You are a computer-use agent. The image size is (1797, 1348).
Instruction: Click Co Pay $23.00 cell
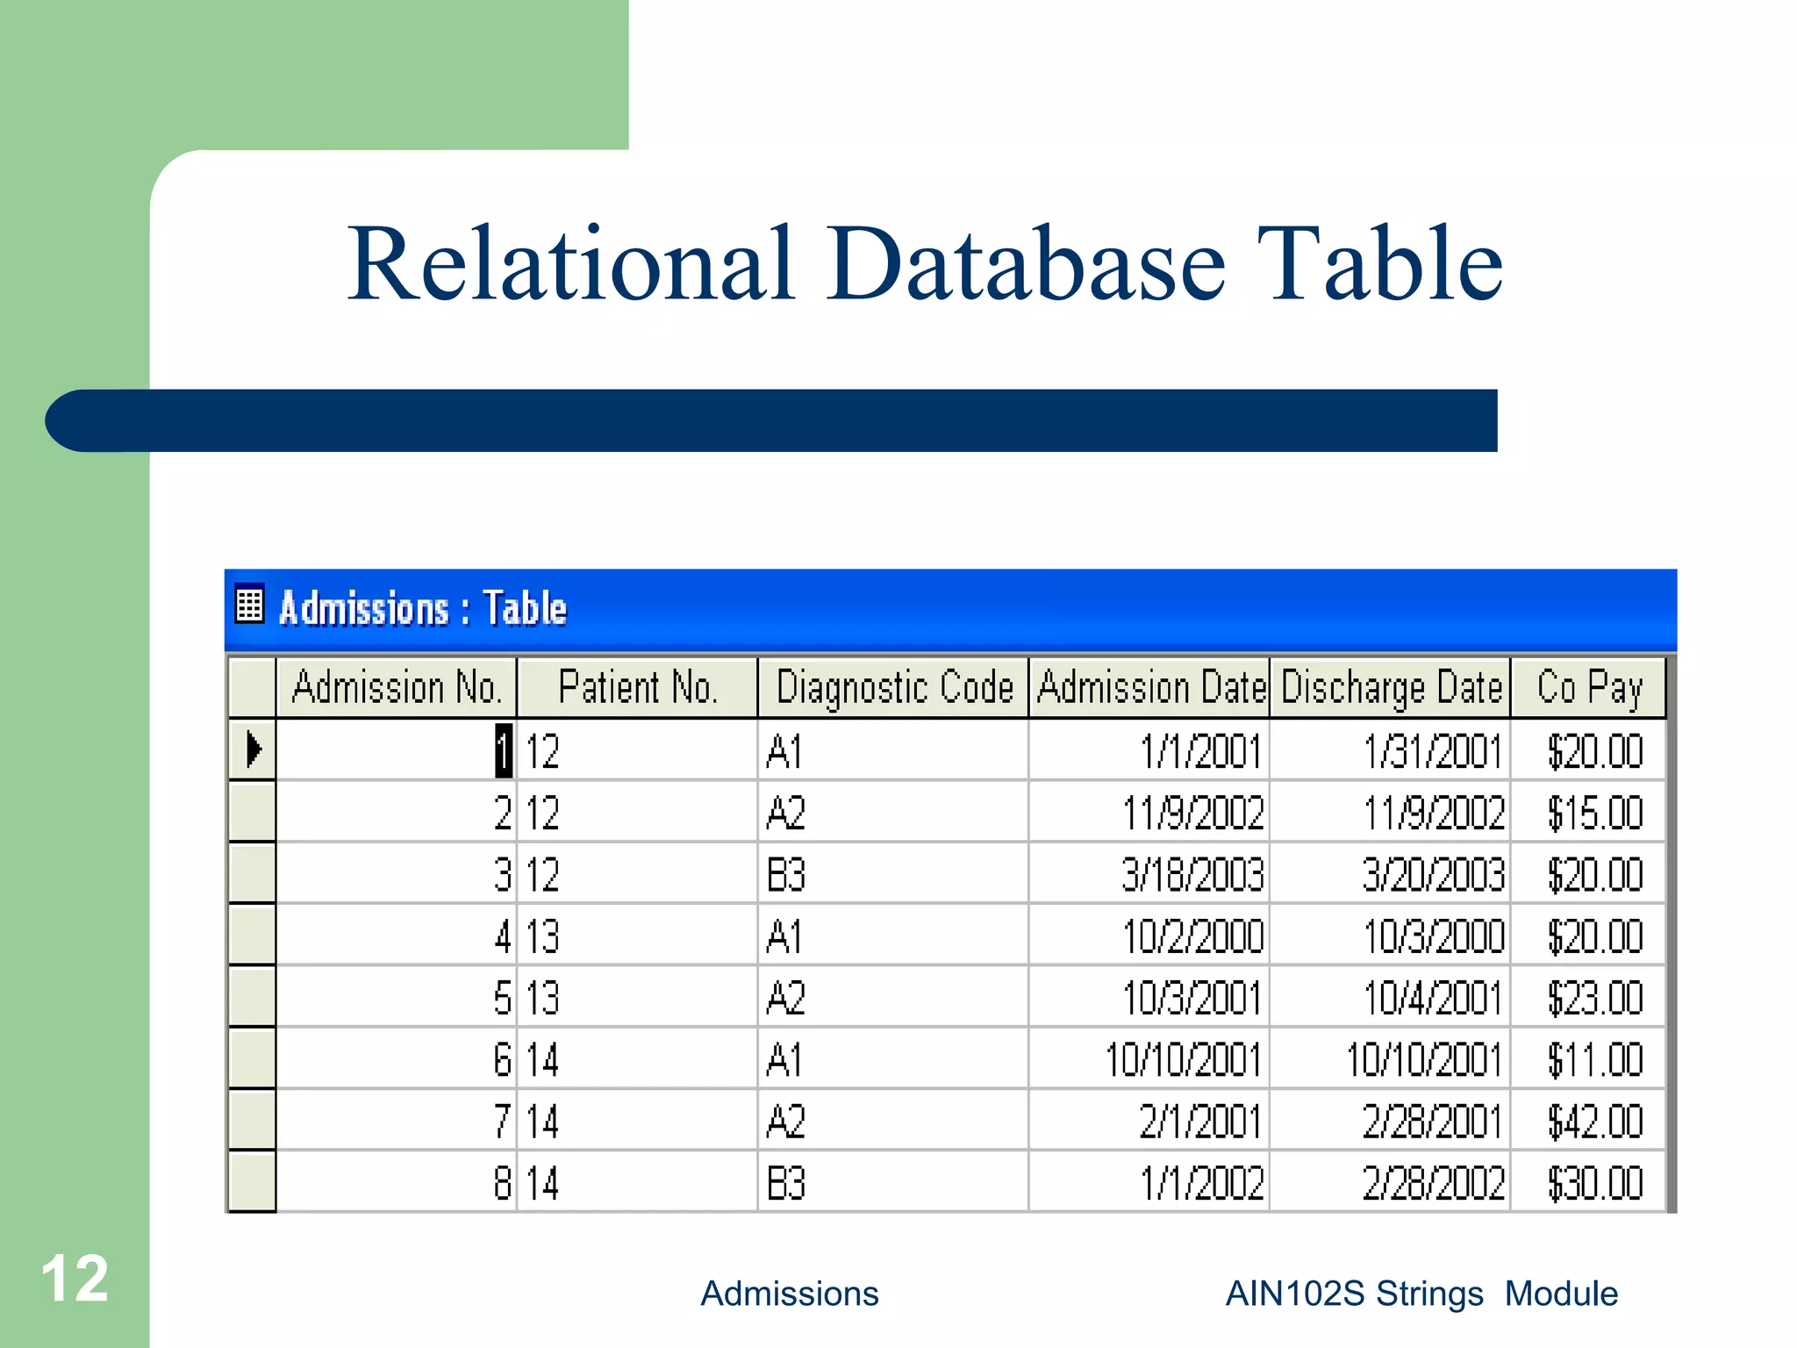(1589, 997)
